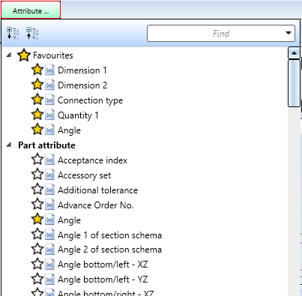Click the Expand all tree icon

(13, 33)
